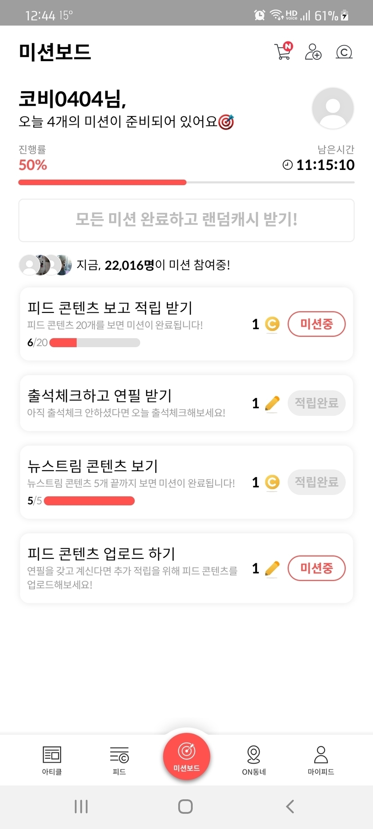Screen dimensions: 373x829
Task: Go to the ON동네 tab
Action: (x=254, y=760)
